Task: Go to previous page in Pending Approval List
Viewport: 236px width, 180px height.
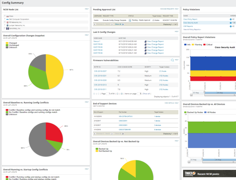Action: [95, 24]
